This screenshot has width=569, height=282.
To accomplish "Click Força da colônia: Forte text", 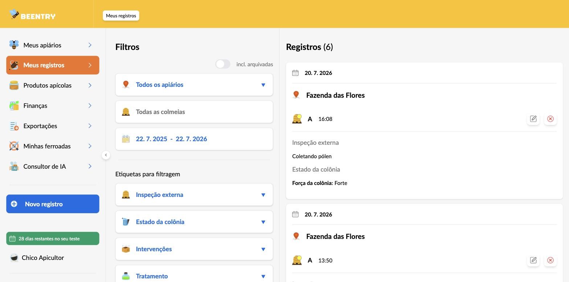I will tap(320, 183).
